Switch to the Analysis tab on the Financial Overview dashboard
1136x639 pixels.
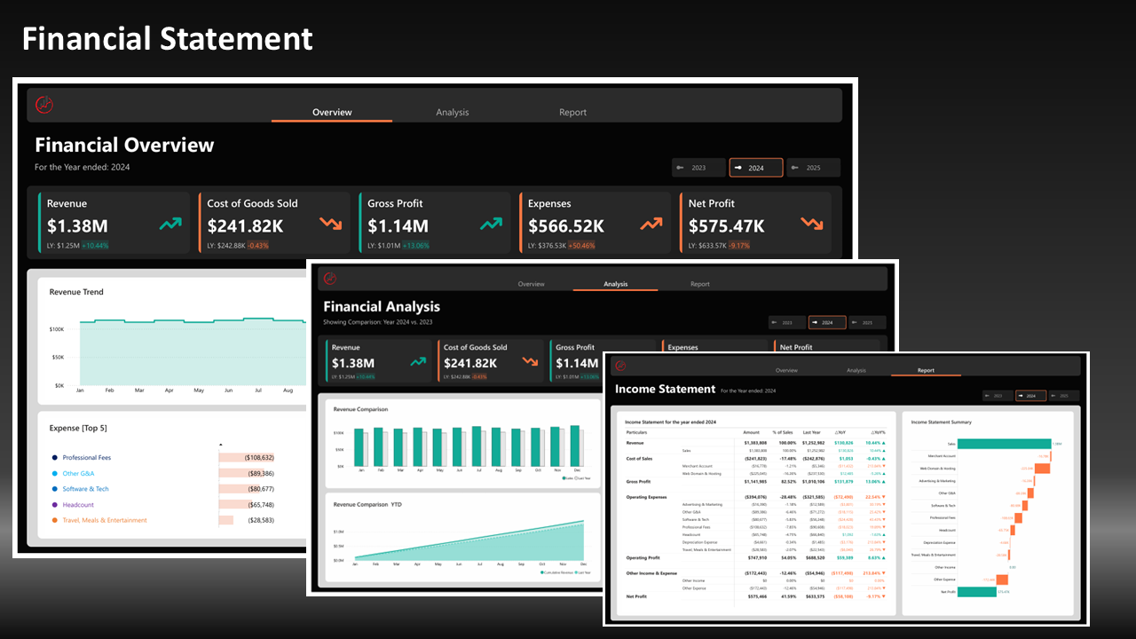[453, 113]
